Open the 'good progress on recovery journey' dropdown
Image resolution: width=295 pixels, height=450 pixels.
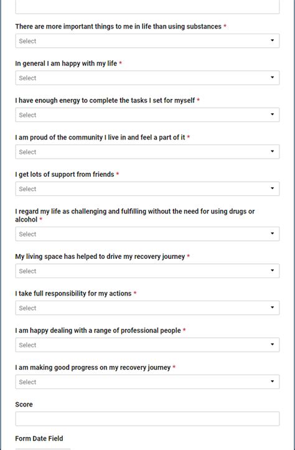coord(147,382)
